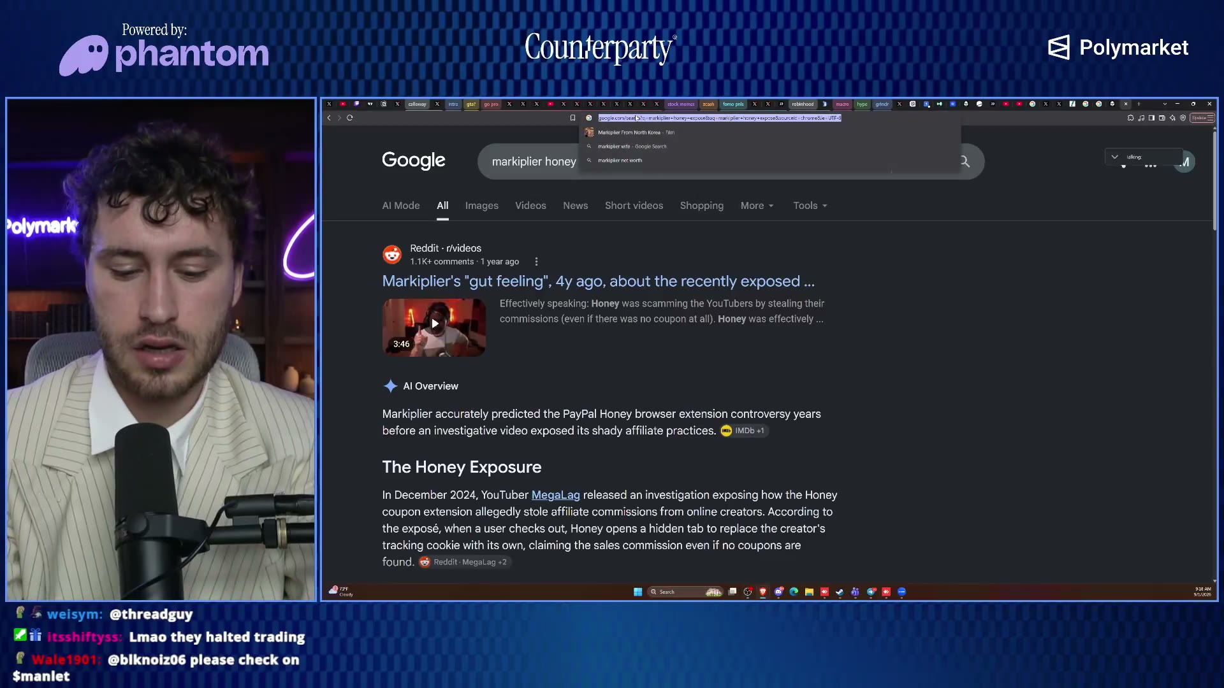Open the 'robinhood' tab group
Image resolution: width=1224 pixels, height=688 pixels.
coord(803,104)
